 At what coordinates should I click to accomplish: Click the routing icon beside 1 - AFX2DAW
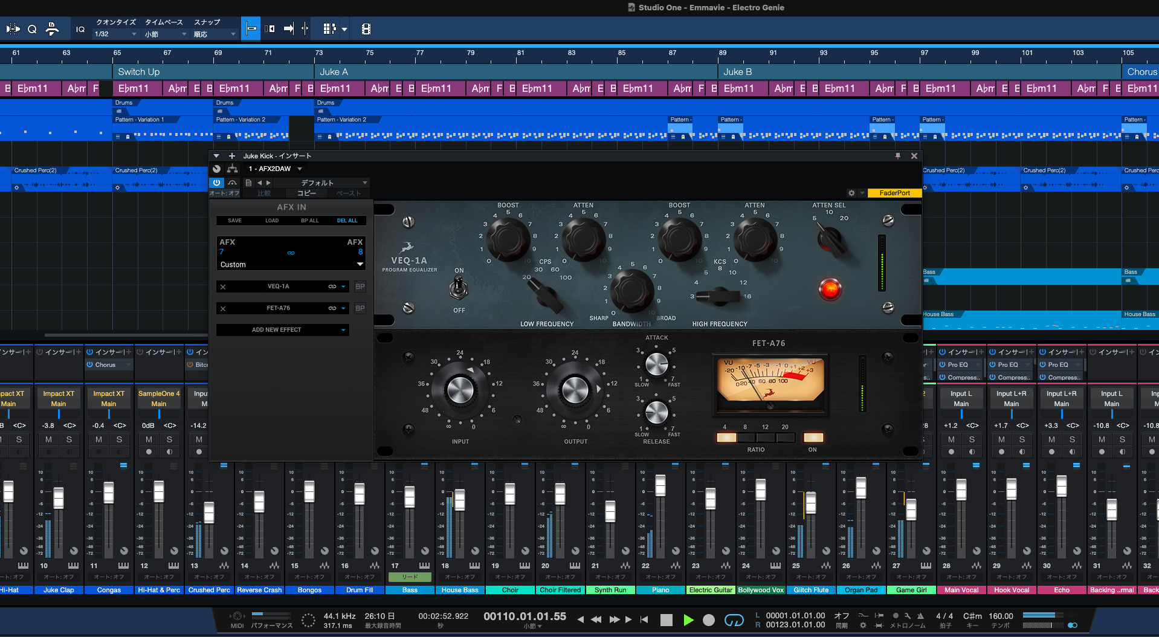(x=232, y=169)
